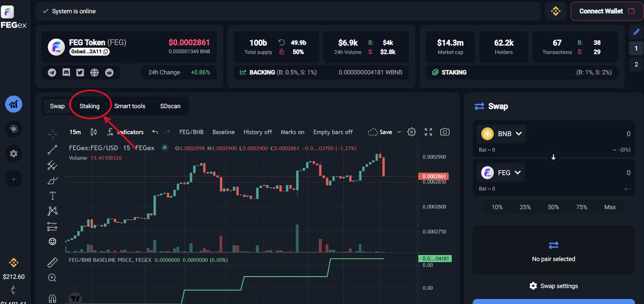Switch to the Swap tab
This screenshot has height=304, width=644.
(x=57, y=106)
